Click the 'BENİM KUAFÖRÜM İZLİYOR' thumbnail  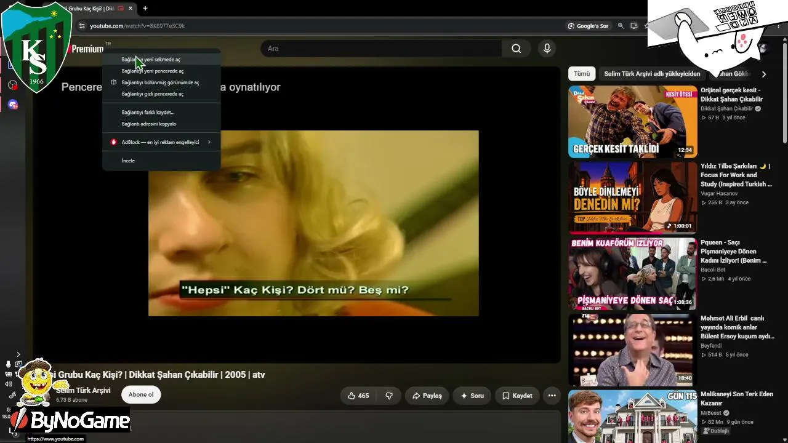coord(633,273)
